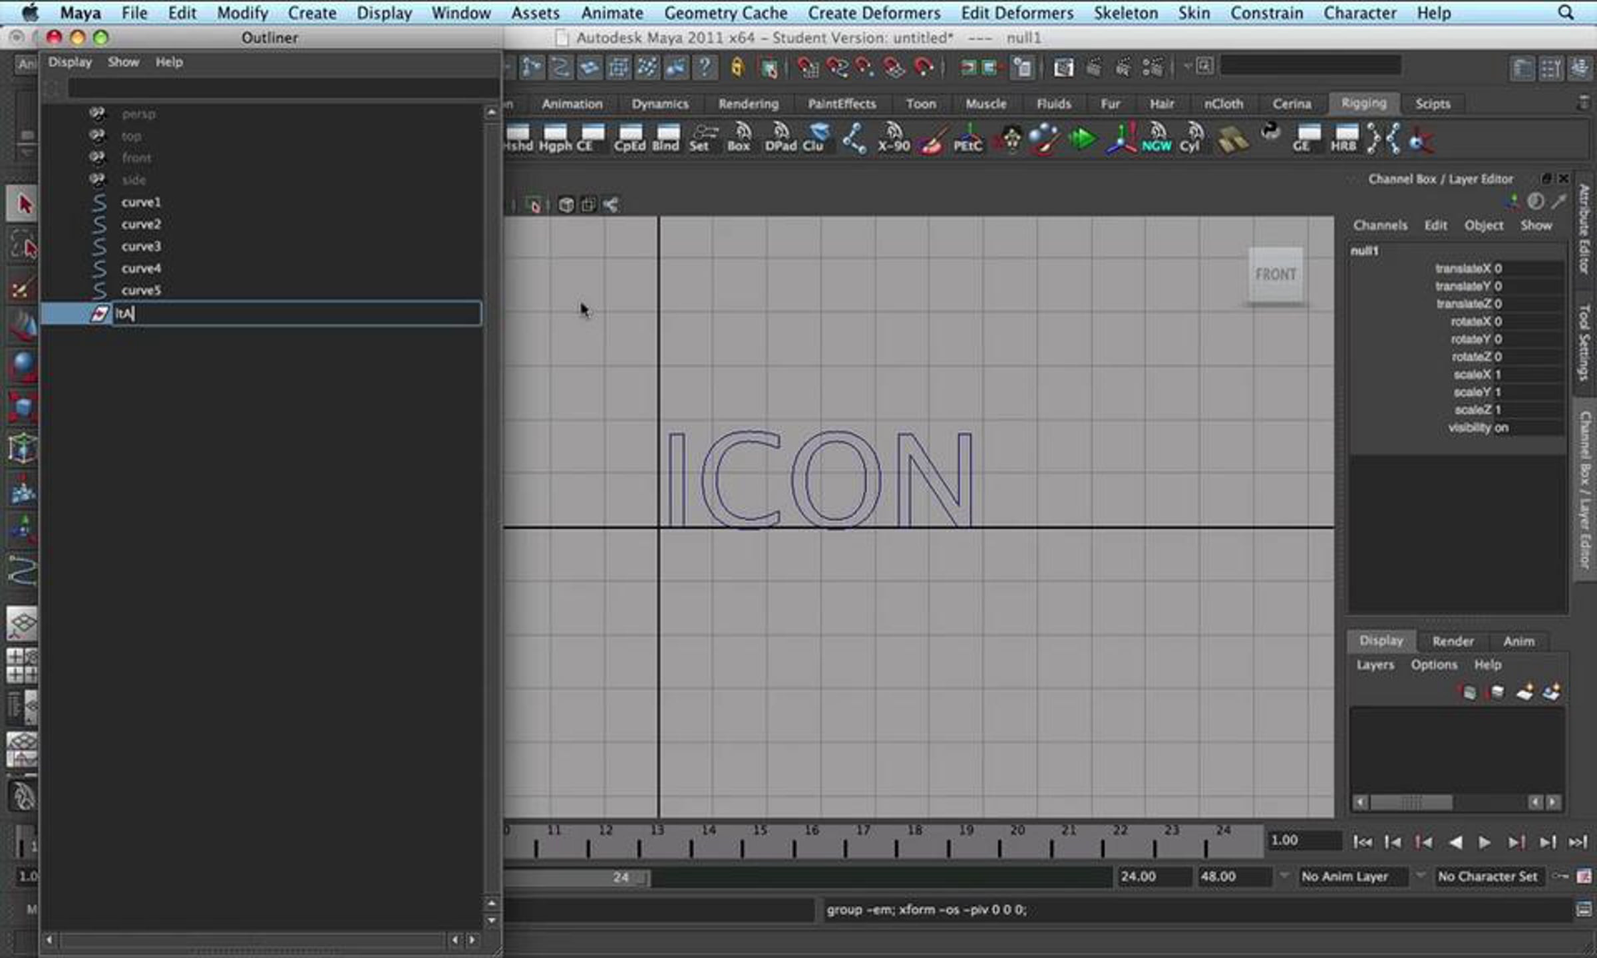Image resolution: width=1597 pixels, height=958 pixels.
Task: Click the Cyl shelf icon
Action: pos(1191,138)
